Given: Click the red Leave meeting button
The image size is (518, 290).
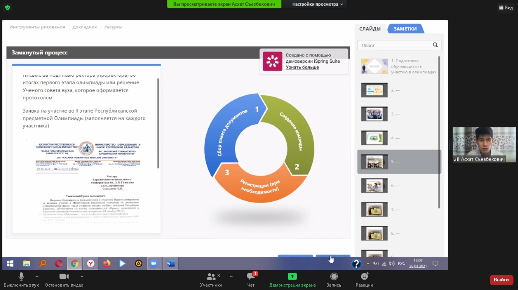Looking at the screenshot, I should [501, 280].
